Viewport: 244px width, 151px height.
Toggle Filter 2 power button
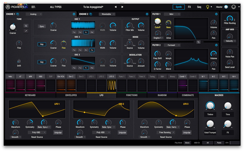click(x=216, y=45)
